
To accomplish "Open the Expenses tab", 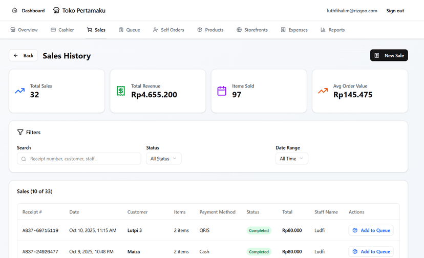I will pos(294,30).
